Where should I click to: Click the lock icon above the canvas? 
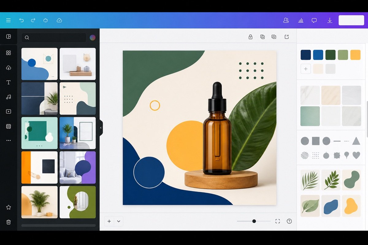coord(250,37)
